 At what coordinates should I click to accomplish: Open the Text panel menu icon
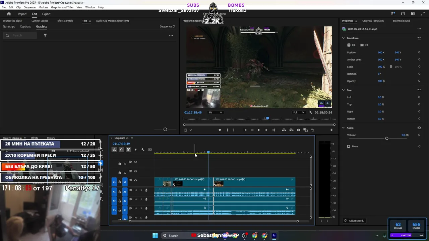(90, 21)
